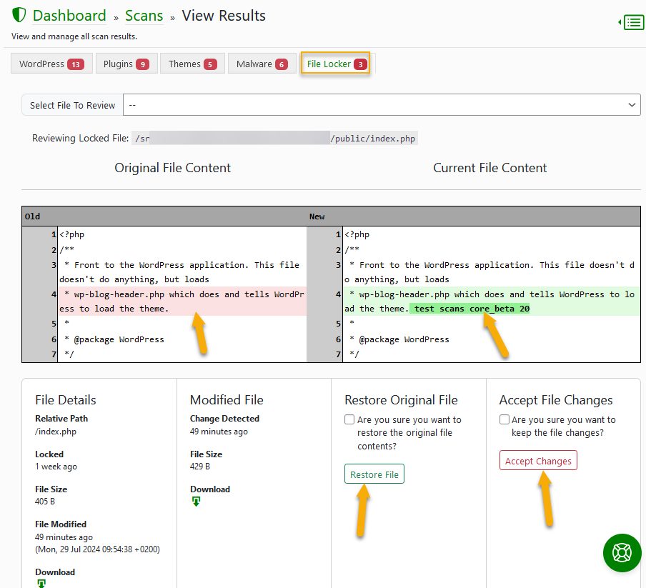The width and height of the screenshot is (646, 588).
Task: Click the 'Select File To Review' label
Action: click(72, 106)
